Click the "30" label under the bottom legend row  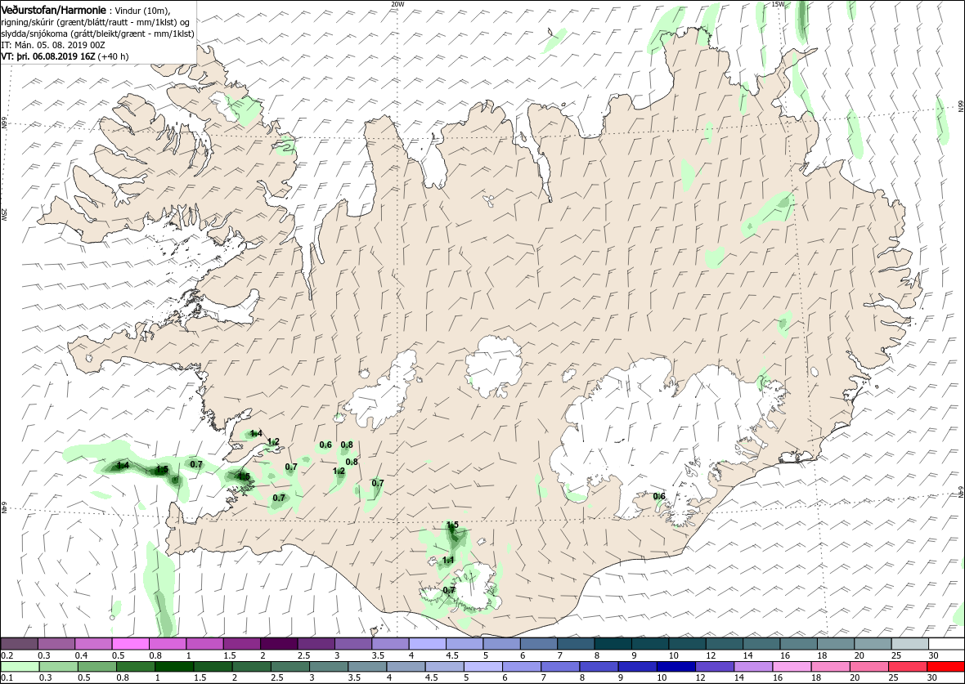pos(931,678)
